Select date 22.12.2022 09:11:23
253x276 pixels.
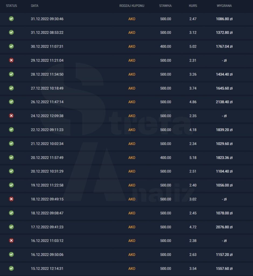click(47, 130)
